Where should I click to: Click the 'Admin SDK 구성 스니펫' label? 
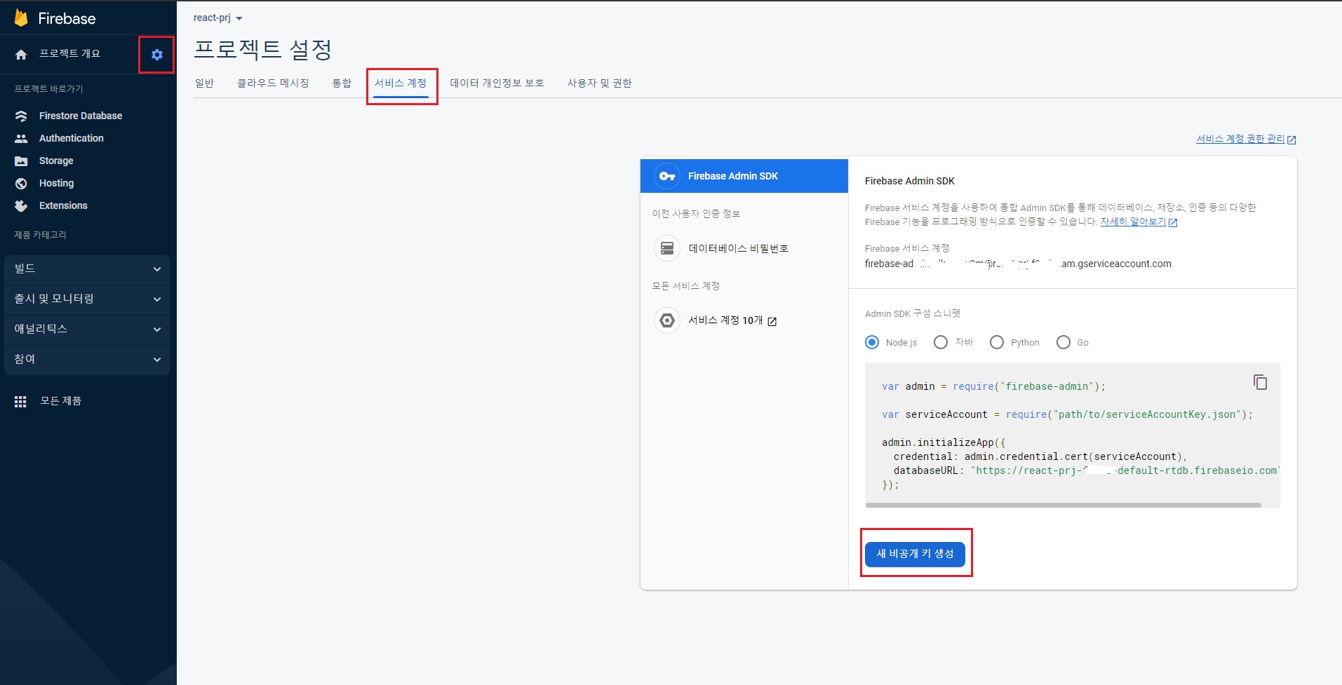click(913, 313)
